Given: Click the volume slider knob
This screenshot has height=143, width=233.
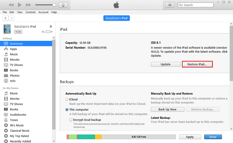Looking at the screenshot, I should 54,5.
